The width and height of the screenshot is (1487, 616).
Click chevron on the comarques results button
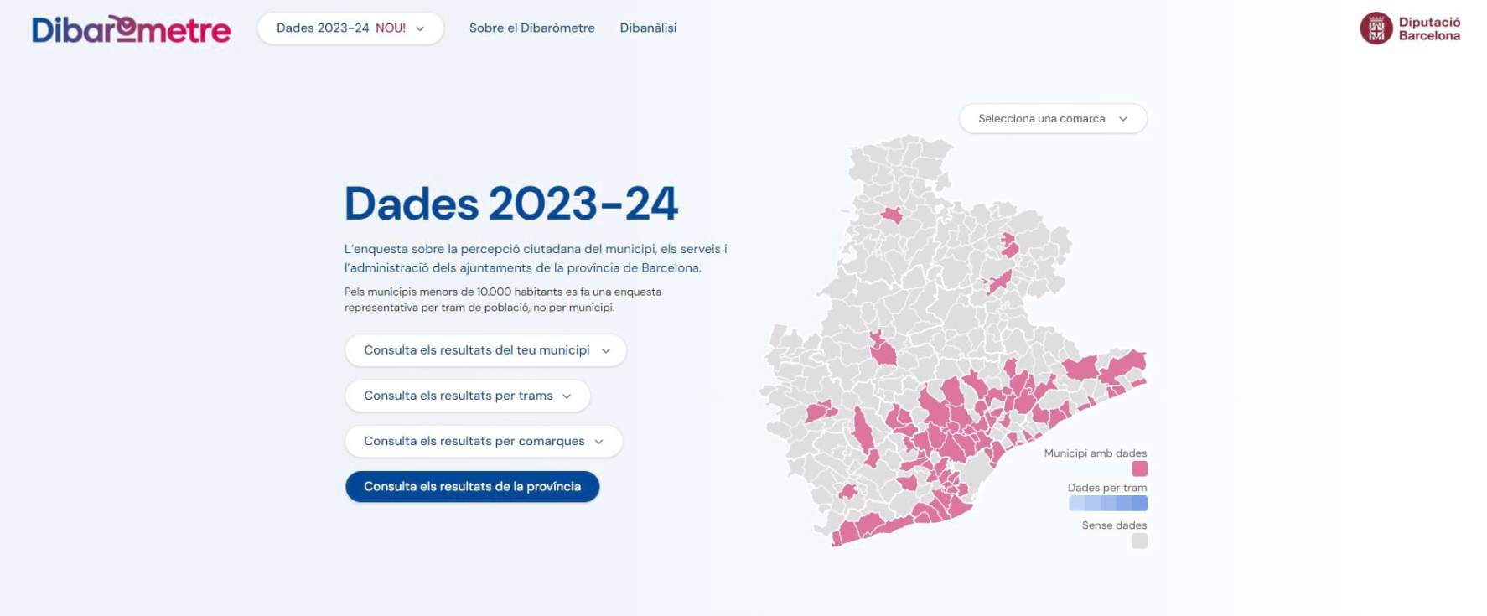click(x=598, y=442)
